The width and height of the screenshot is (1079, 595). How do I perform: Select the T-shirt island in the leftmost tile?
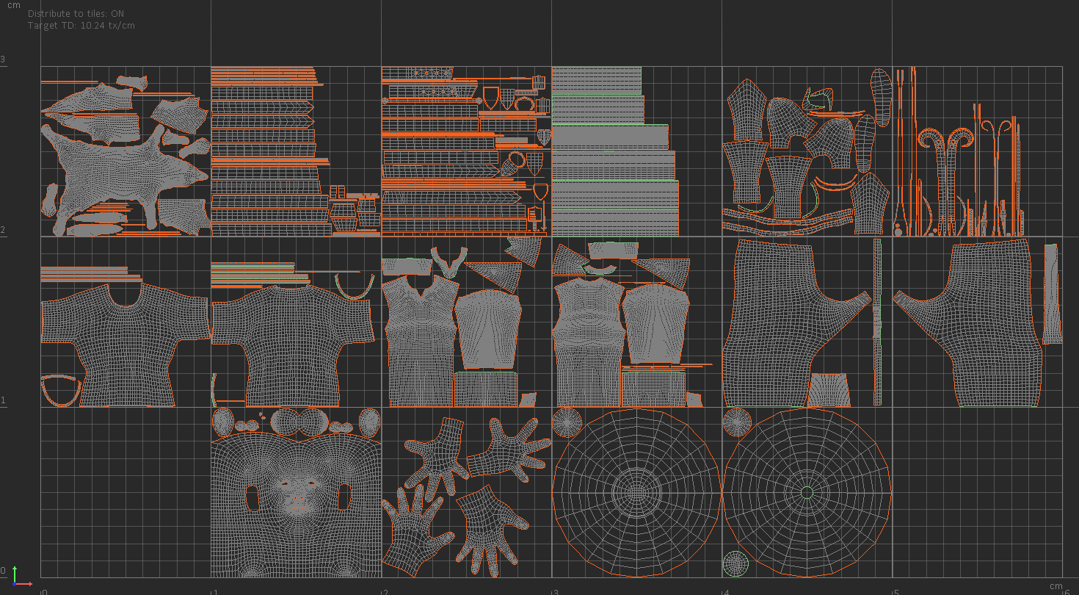click(x=125, y=345)
